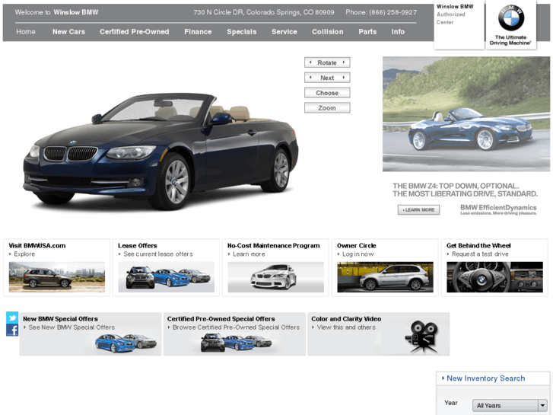Screen dimensions: 553x415
Task: Click the right arrow on Rotate
Action: point(344,62)
